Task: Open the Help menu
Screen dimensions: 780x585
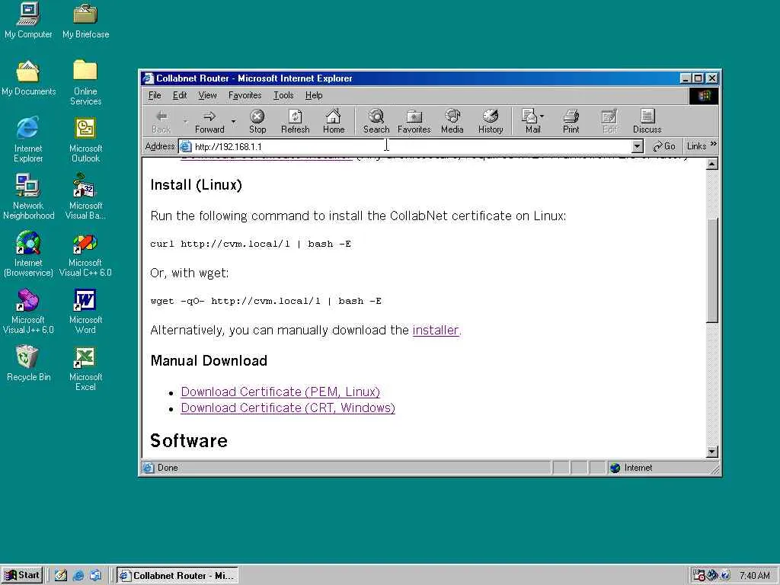Action: (x=314, y=95)
